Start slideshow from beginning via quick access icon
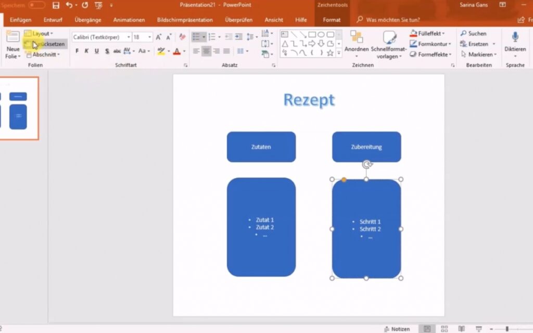The height and width of the screenshot is (333, 533). 98,5
